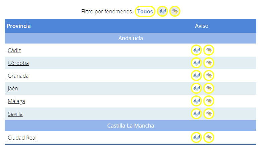Click the storm warning icon for Granada
The height and width of the screenshot is (152, 261).
point(209,76)
